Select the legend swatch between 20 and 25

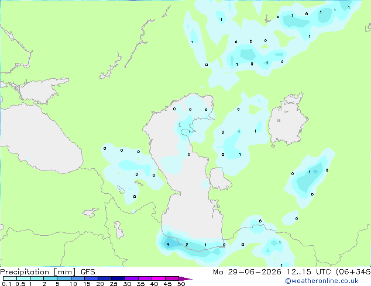click(104, 278)
